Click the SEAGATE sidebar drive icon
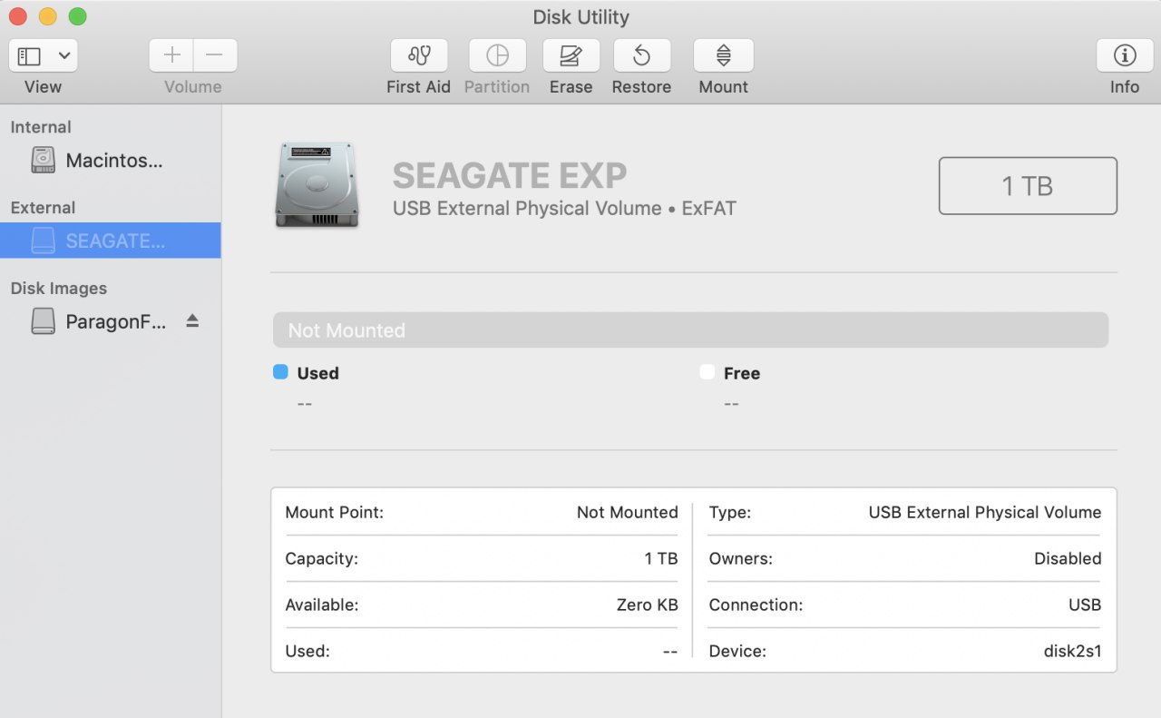This screenshot has width=1161, height=718. click(43, 241)
